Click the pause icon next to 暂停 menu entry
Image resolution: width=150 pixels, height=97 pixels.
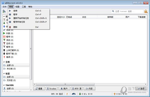click(x=10, y=14)
